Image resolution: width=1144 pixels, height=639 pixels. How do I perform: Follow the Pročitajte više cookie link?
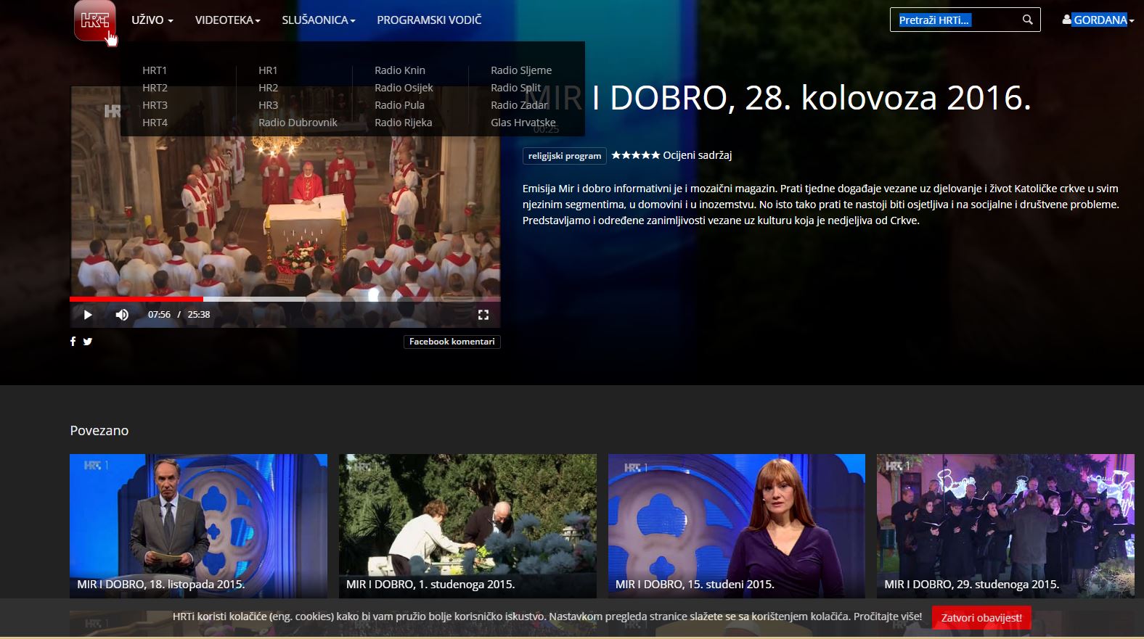tap(888, 617)
